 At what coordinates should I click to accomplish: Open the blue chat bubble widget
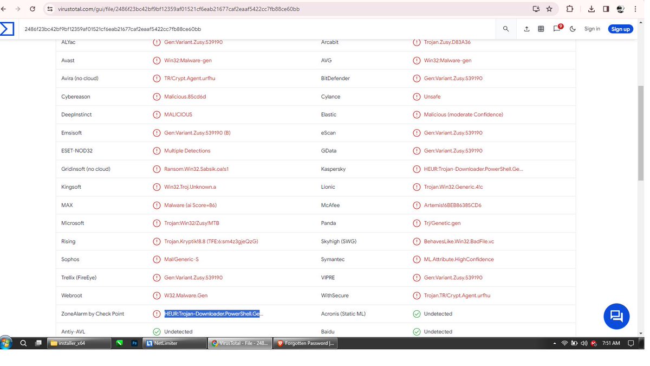616,316
